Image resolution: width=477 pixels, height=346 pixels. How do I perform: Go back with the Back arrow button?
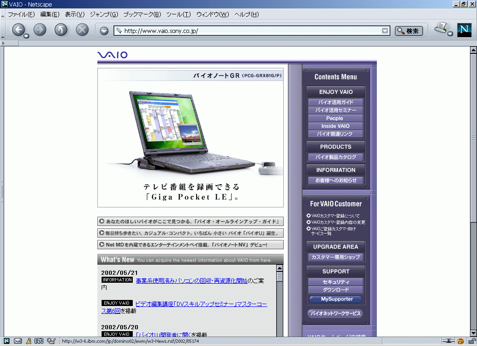(18, 30)
